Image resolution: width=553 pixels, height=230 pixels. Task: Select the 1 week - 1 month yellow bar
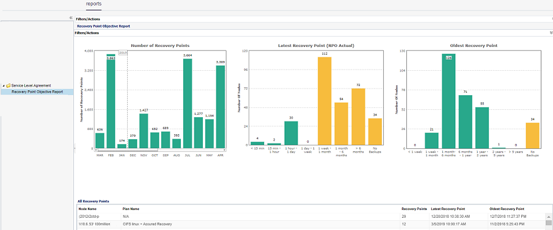click(324, 101)
